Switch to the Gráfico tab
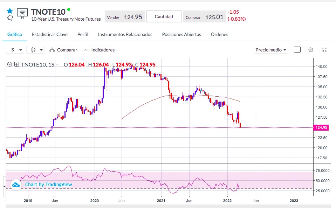The image size is (336, 208). (15, 34)
